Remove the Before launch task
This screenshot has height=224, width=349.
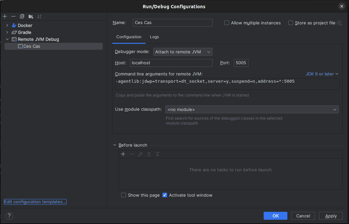(x=131, y=154)
